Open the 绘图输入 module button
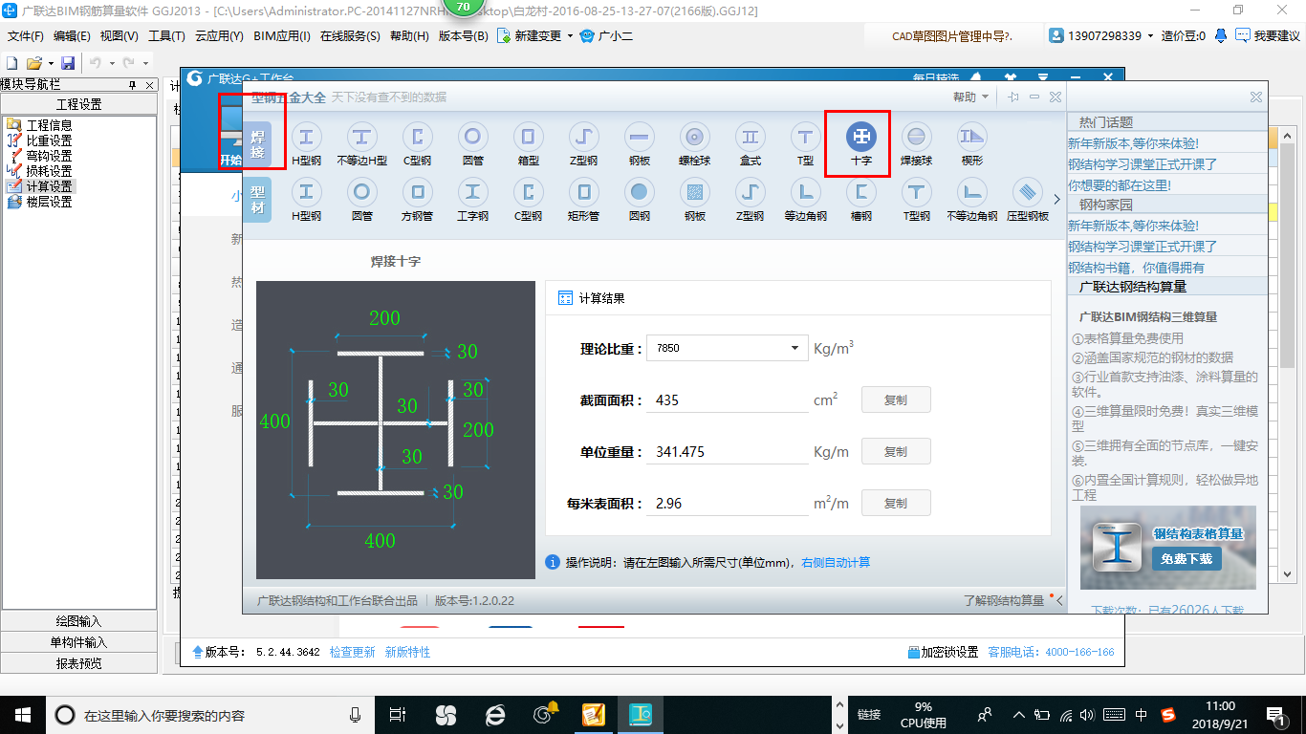Image resolution: width=1306 pixels, height=734 pixels. [78, 621]
